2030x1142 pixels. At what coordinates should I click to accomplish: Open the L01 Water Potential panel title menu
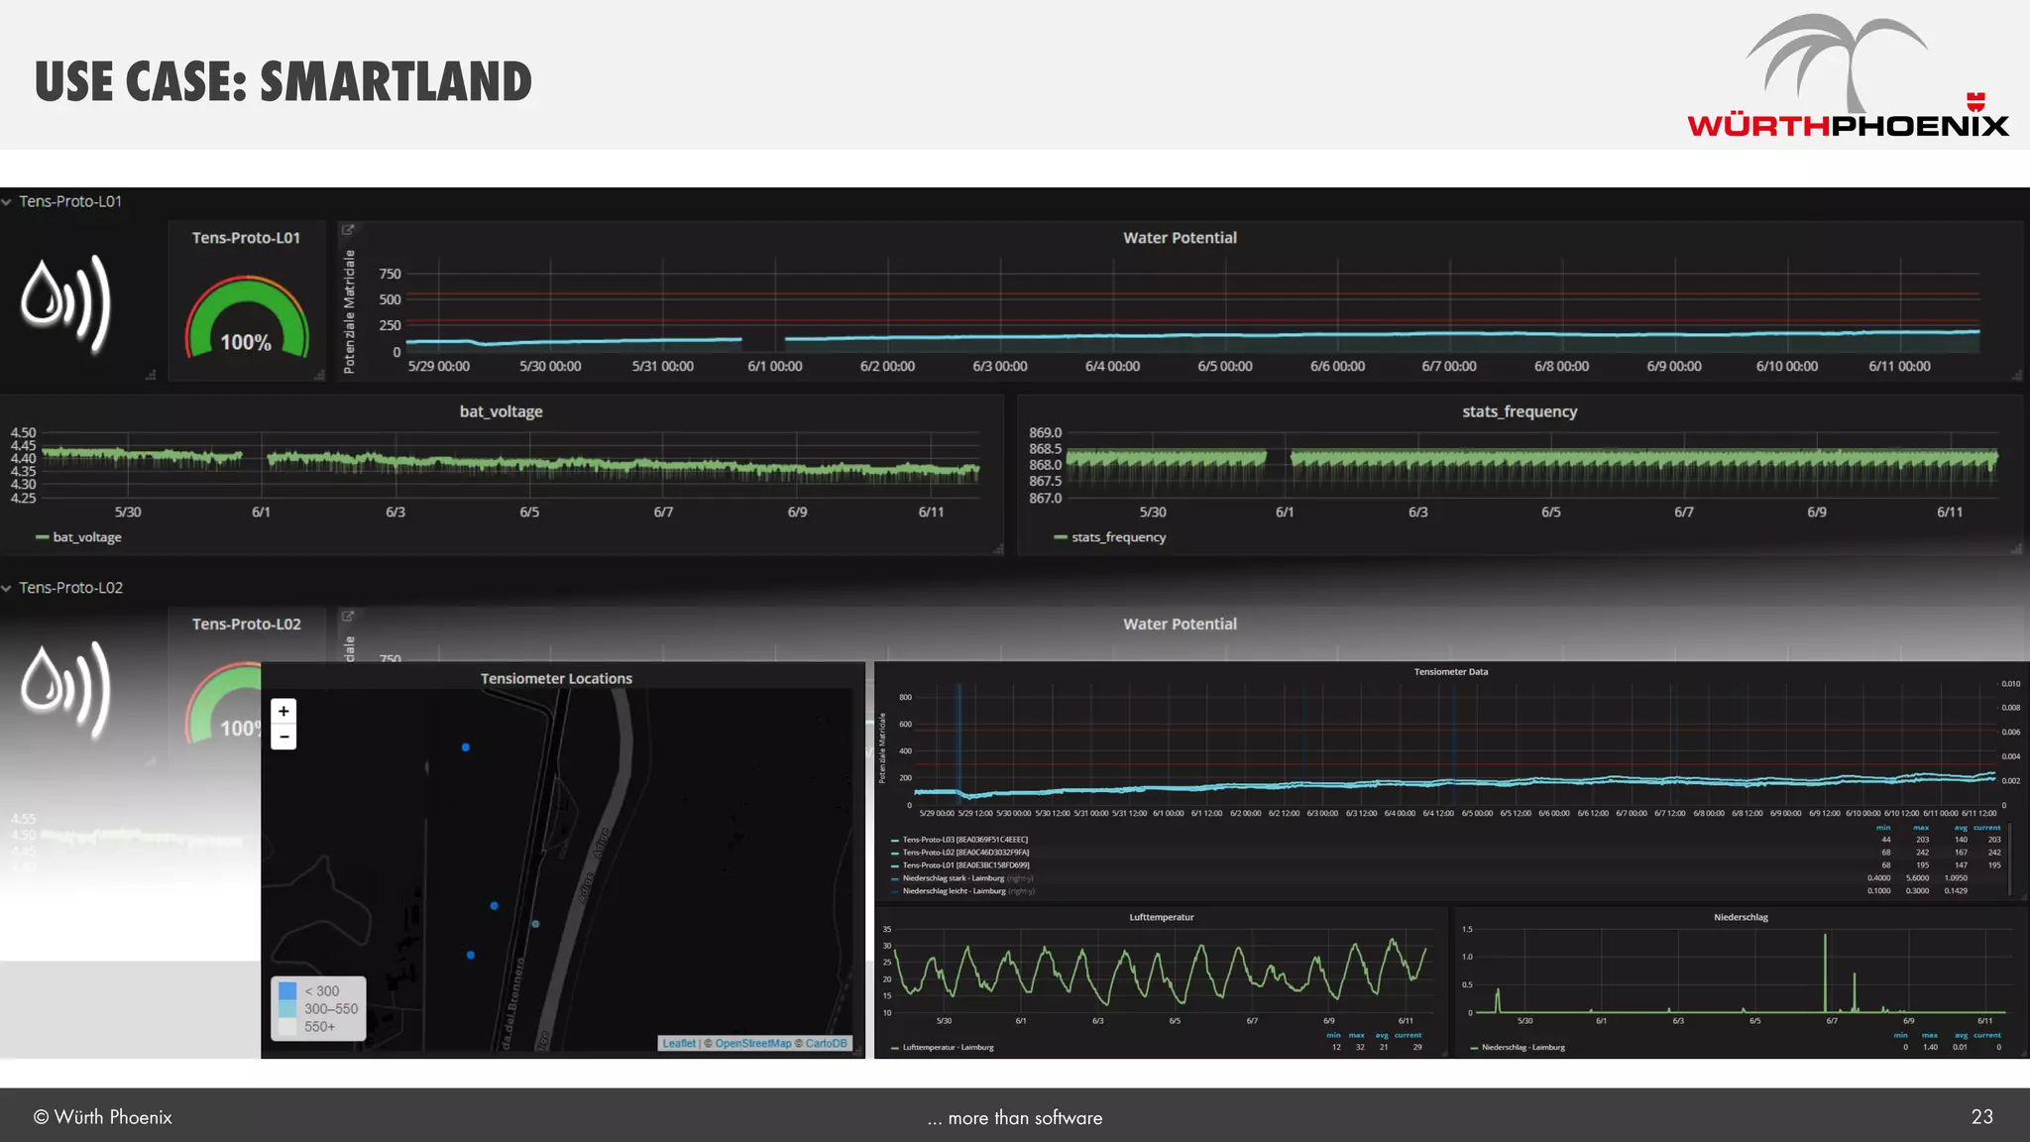click(1180, 238)
